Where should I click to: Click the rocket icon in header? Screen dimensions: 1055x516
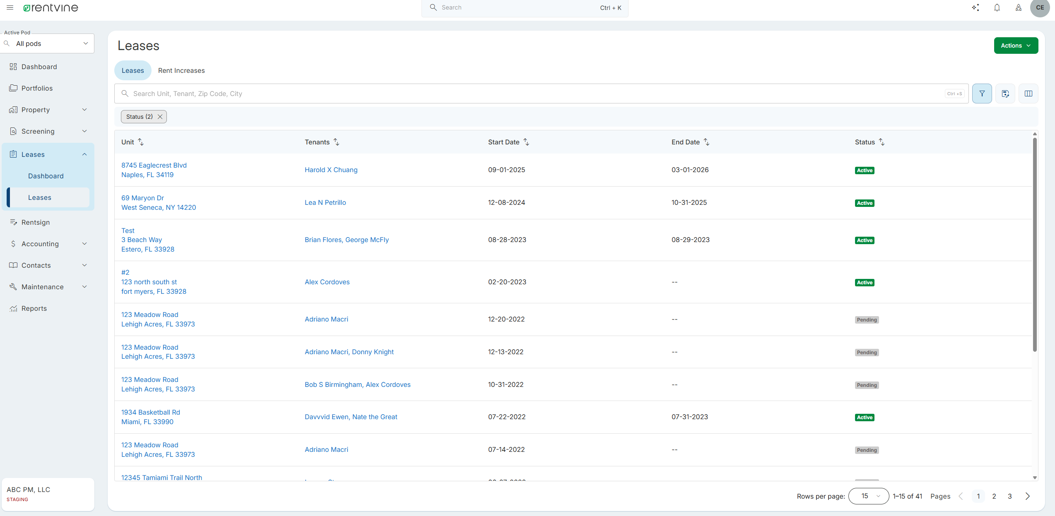pos(1018,7)
